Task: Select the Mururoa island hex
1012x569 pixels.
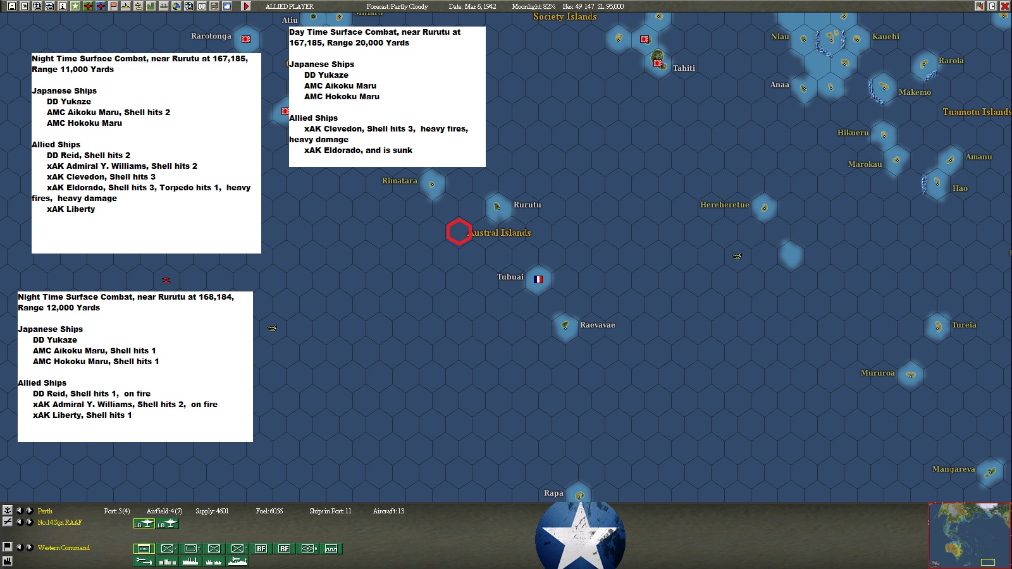Action: pyautogui.click(x=911, y=375)
